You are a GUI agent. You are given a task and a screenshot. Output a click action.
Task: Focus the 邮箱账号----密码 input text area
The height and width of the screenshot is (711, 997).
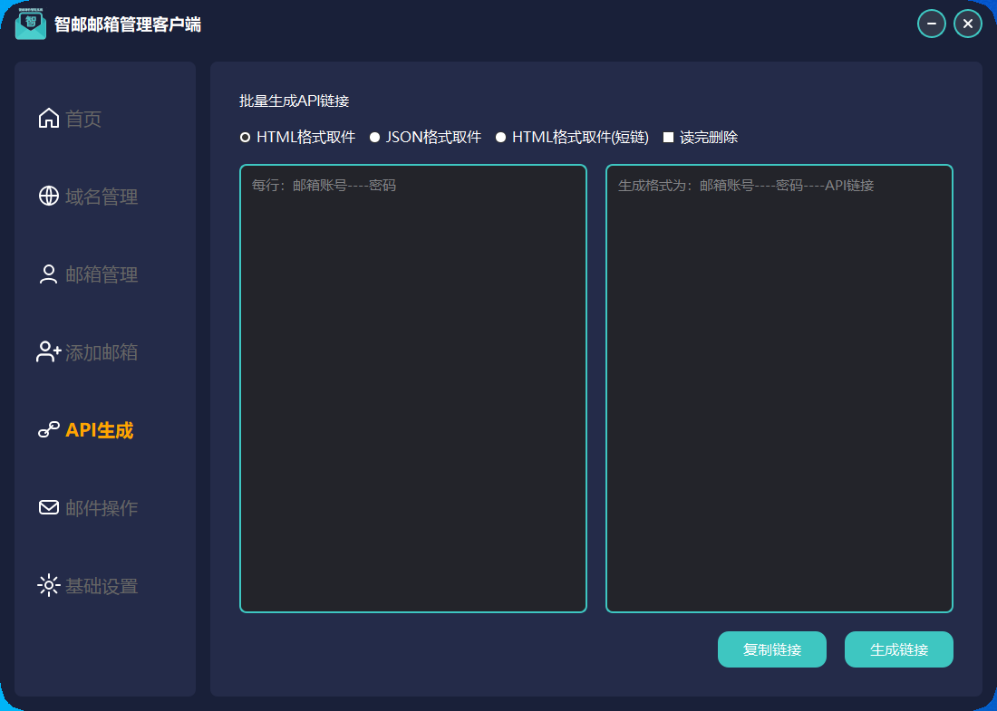pos(413,389)
